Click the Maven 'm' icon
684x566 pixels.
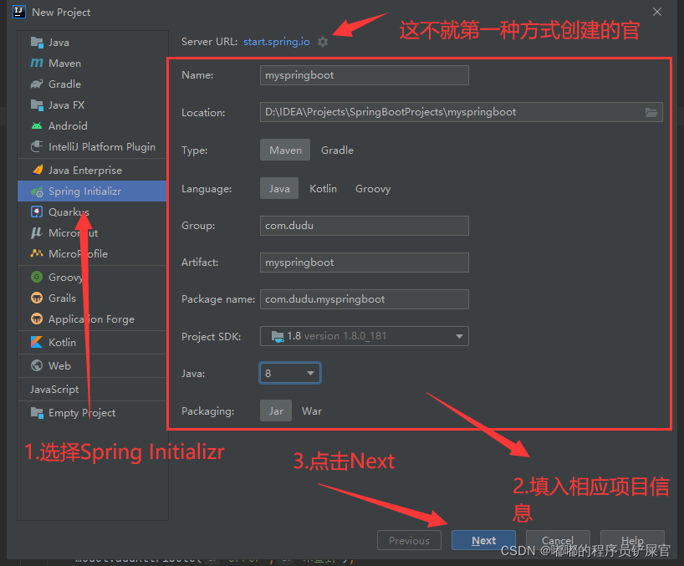37,64
